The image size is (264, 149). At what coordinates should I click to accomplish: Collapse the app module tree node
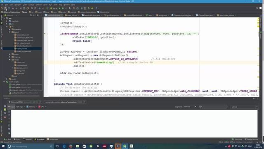[4, 18]
